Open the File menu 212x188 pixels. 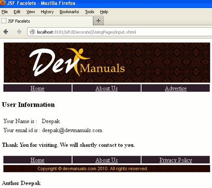(5, 12)
